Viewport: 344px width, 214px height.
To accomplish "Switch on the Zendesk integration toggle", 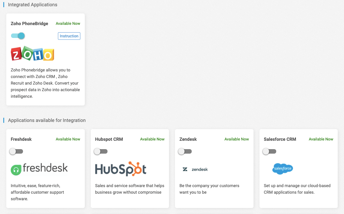I will pyautogui.click(x=185, y=152).
